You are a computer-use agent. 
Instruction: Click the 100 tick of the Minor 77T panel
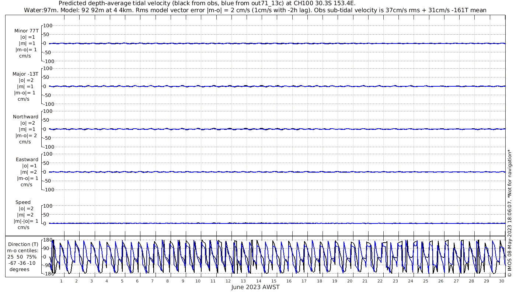(49, 25)
